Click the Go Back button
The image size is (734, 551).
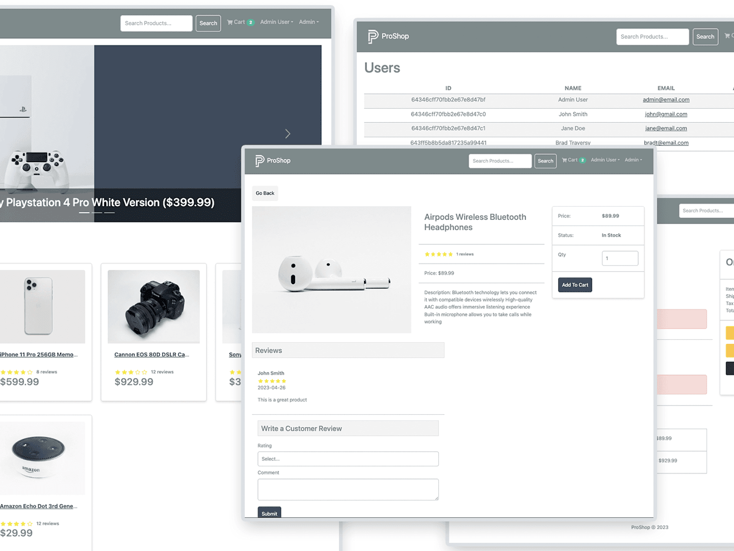(265, 193)
